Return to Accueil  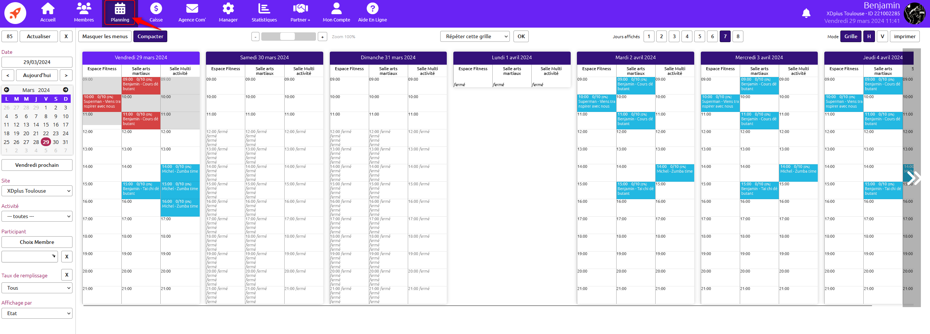(x=48, y=12)
